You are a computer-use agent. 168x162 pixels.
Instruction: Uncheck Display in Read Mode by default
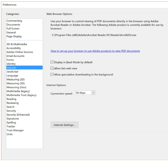52,62
